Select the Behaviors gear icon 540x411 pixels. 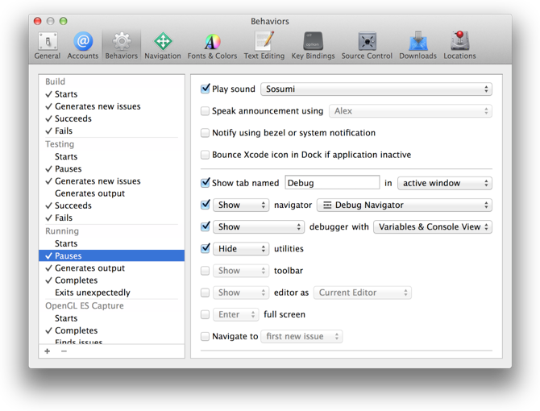coord(121,42)
